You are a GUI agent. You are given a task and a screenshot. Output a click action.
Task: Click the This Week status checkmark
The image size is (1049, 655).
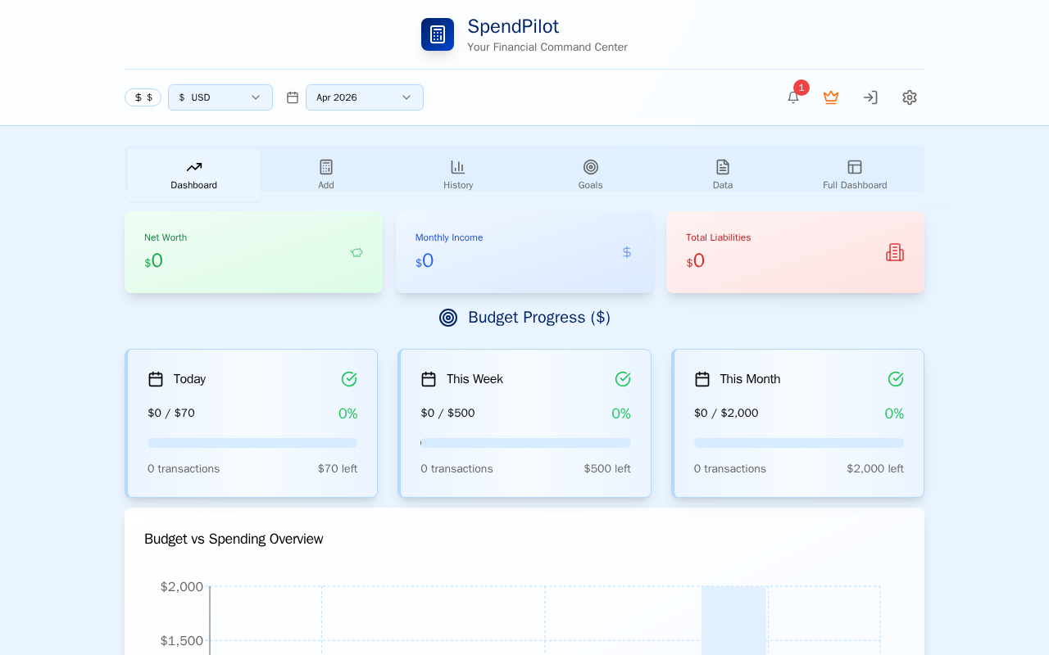[623, 379]
